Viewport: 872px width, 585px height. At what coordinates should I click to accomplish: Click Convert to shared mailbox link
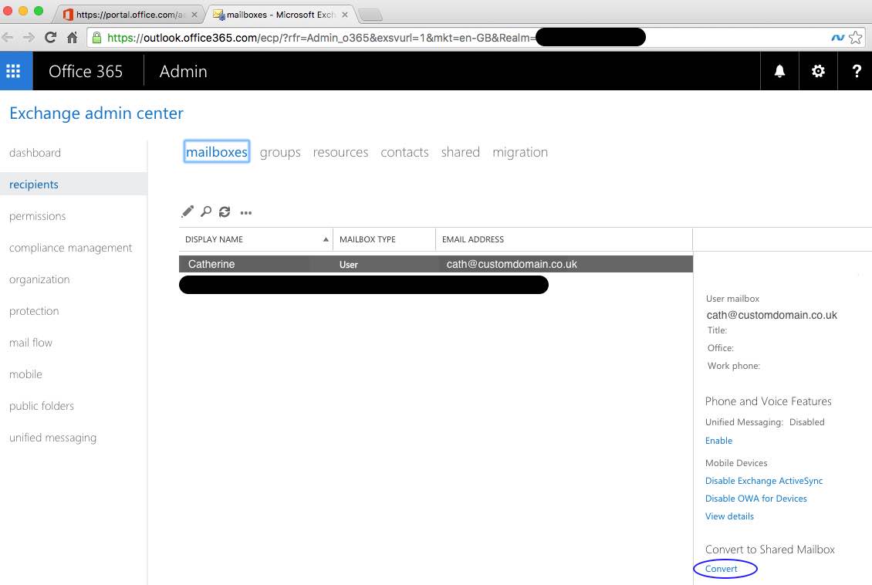click(722, 569)
